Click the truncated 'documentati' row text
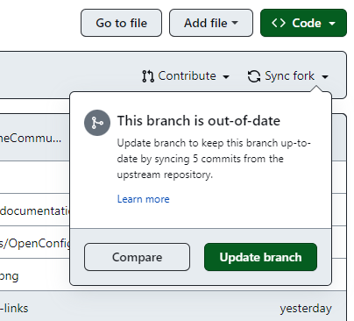The height and width of the screenshot is (321, 354). [x=35, y=210]
